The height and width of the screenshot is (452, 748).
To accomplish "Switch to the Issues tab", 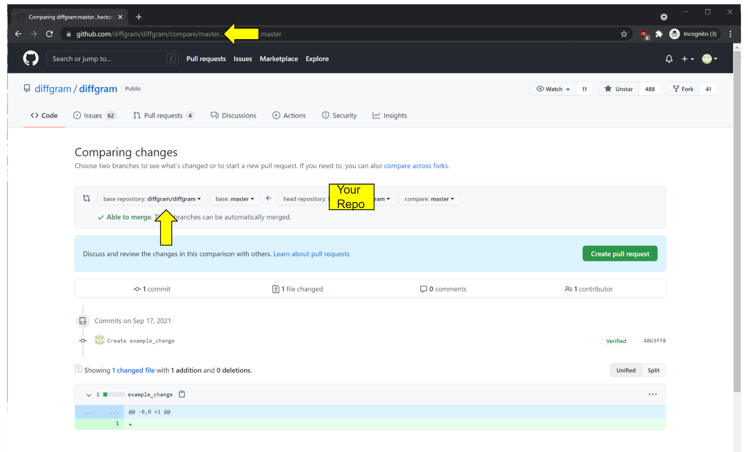I will (95, 115).
